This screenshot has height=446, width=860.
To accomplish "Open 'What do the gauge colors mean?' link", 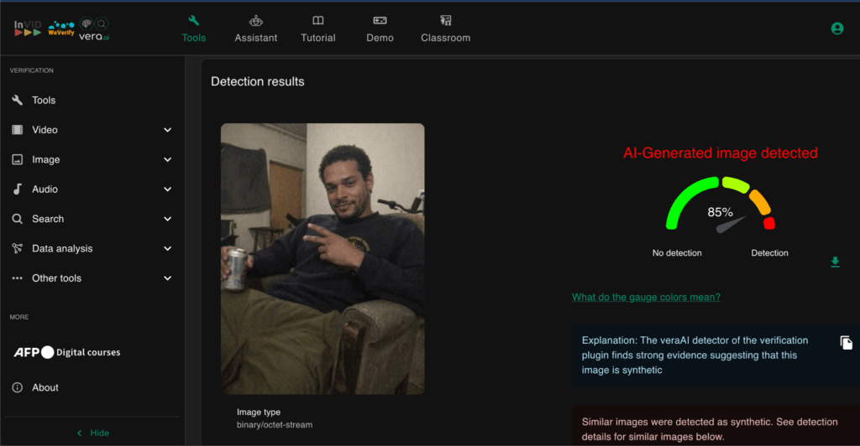I will [x=646, y=297].
